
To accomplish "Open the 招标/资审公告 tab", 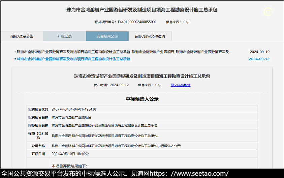I will click(x=22, y=36).
